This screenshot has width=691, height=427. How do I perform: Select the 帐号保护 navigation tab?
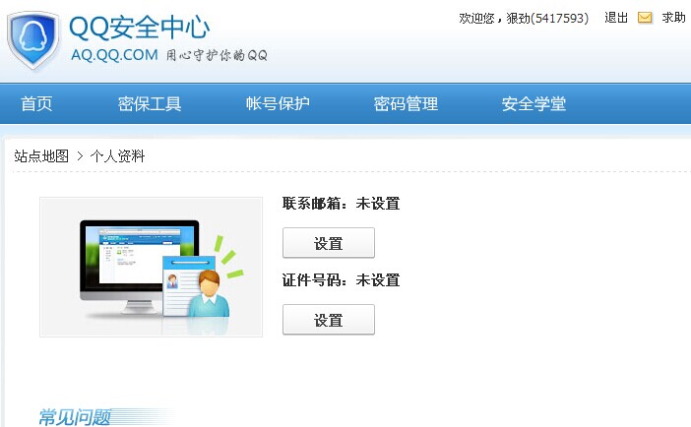(x=278, y=104)
